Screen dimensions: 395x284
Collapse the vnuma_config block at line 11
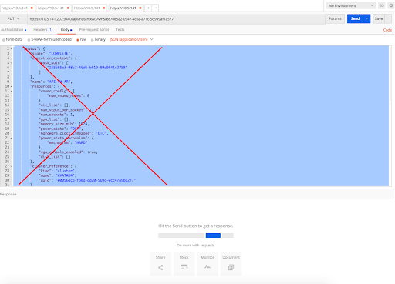[x=12, y=91]
